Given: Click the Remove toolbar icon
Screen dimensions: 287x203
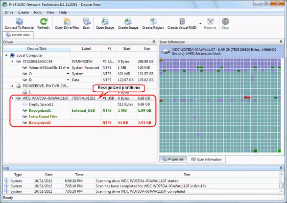Looking at the screenshot, I should [x=210, y=23].
